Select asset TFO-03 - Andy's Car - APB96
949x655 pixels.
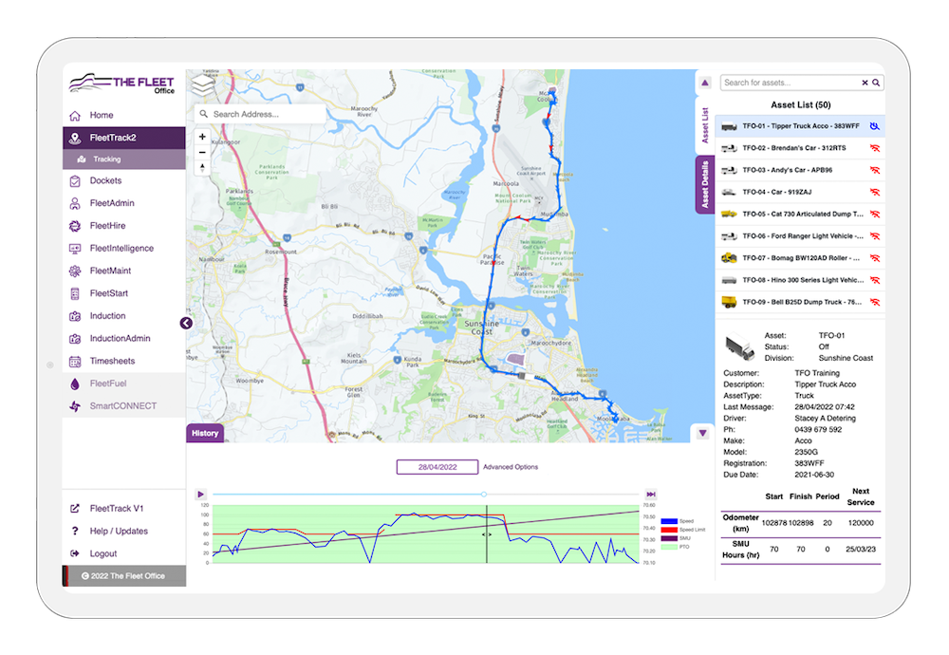click(x=799, y=171)
